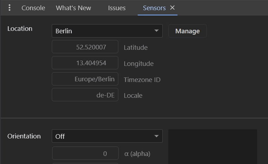This screenshot has height=164, width=268.
Task: Open the drawer three-dot menu
Action: pyautogui.click(x=10, y=8)
